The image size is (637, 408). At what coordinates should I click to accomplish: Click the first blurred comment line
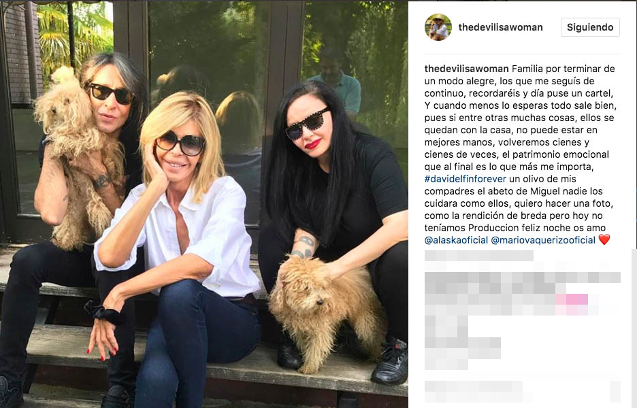[479, 256]
